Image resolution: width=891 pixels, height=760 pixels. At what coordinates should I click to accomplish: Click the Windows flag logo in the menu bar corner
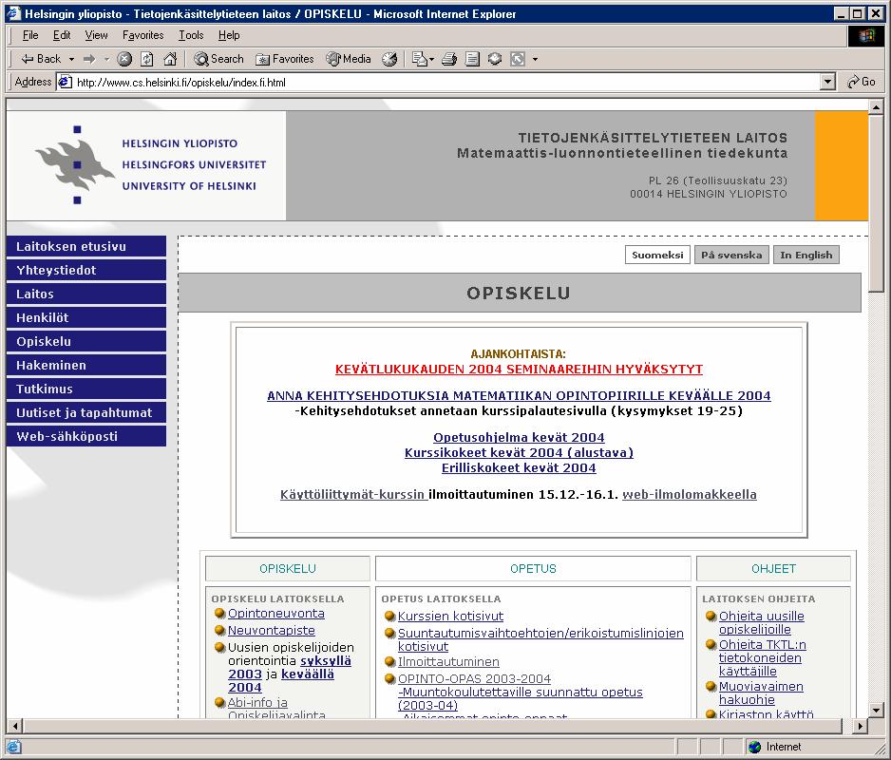(x=866, y=36)
